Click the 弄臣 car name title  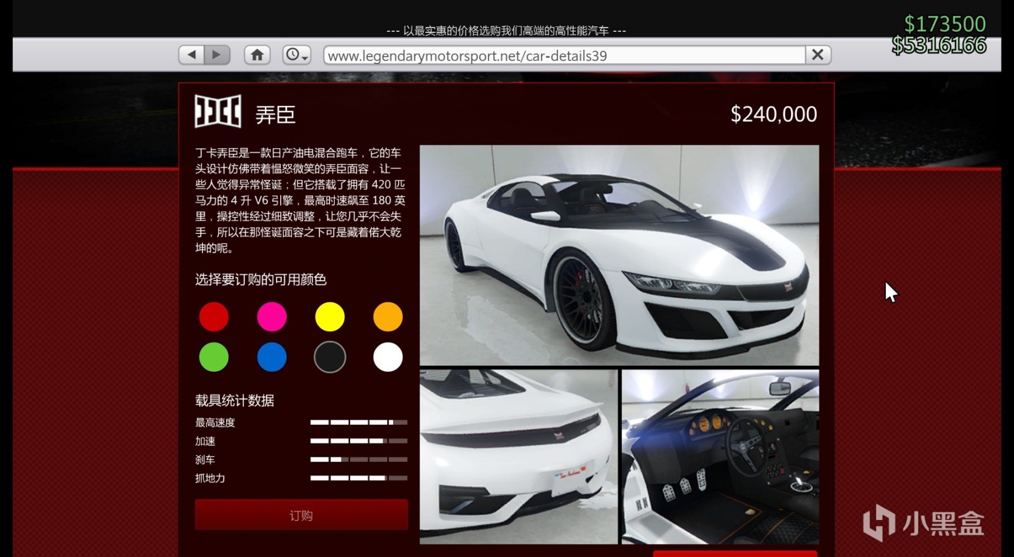click(275, 114)
